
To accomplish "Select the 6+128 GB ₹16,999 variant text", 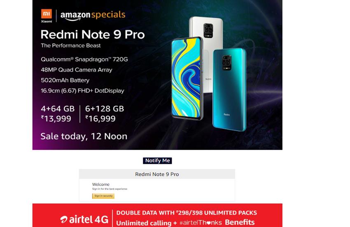I will tap(105, 113).
